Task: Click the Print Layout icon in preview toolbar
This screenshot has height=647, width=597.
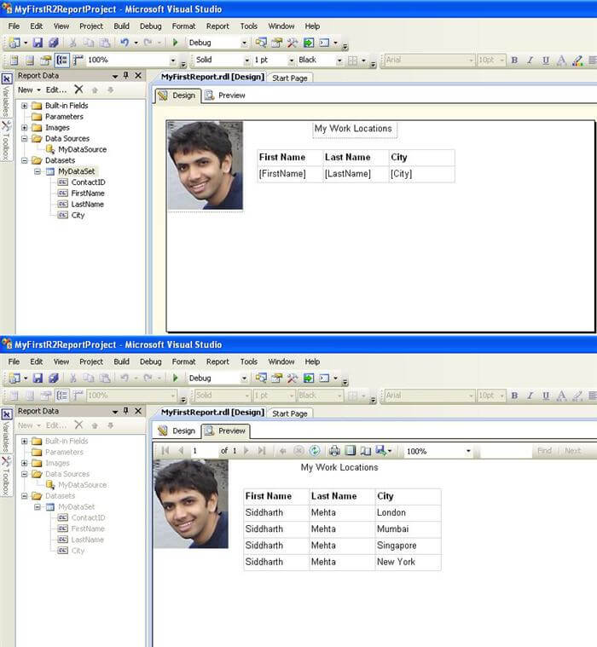Action: [x=351, y=451]
